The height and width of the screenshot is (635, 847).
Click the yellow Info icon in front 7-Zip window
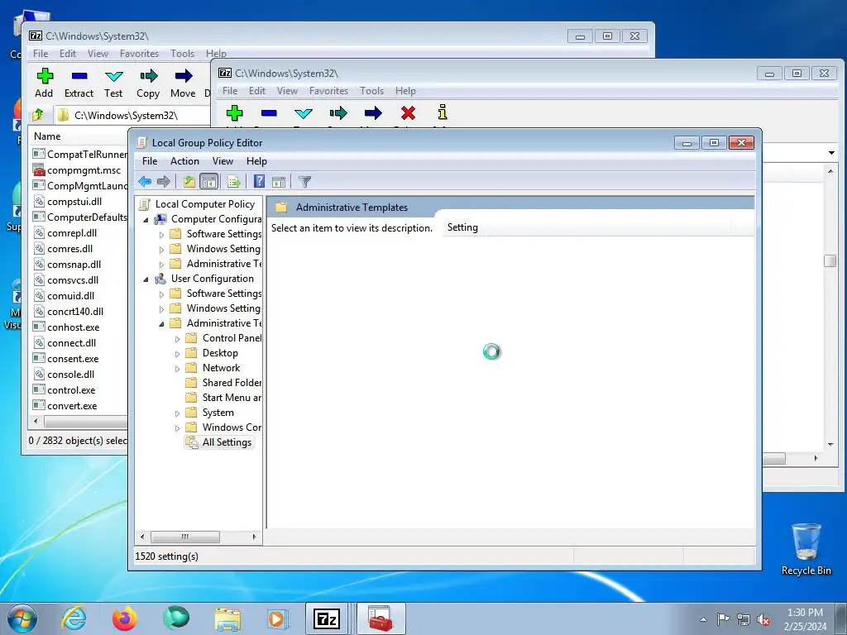click(443, 112)
